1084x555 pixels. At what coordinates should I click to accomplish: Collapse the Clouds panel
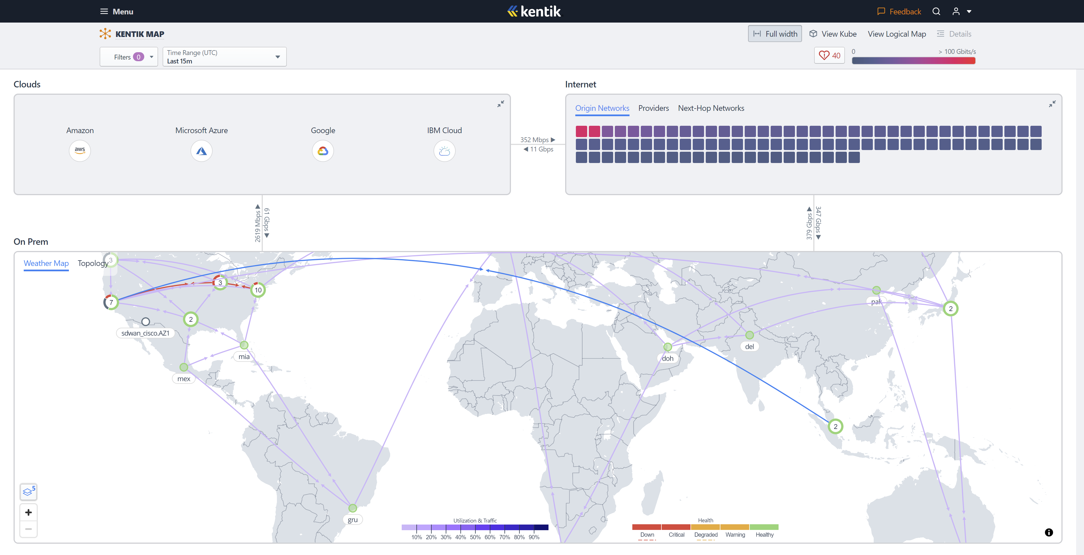coord(500,104)
